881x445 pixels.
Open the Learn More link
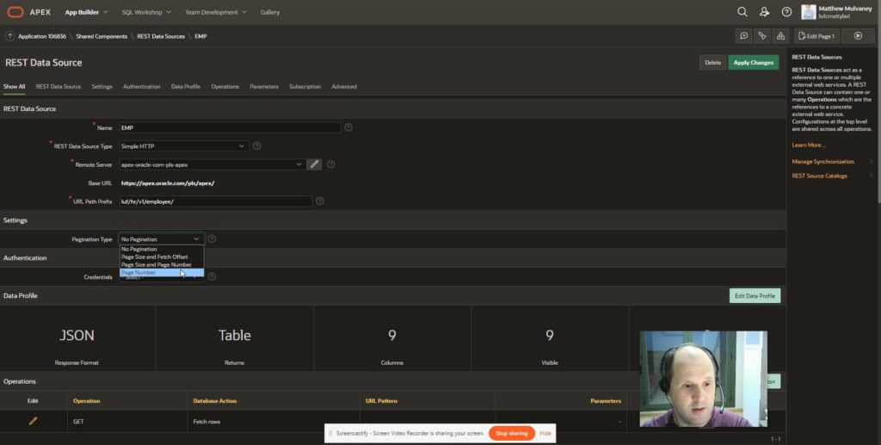click(x=809, y=145)
